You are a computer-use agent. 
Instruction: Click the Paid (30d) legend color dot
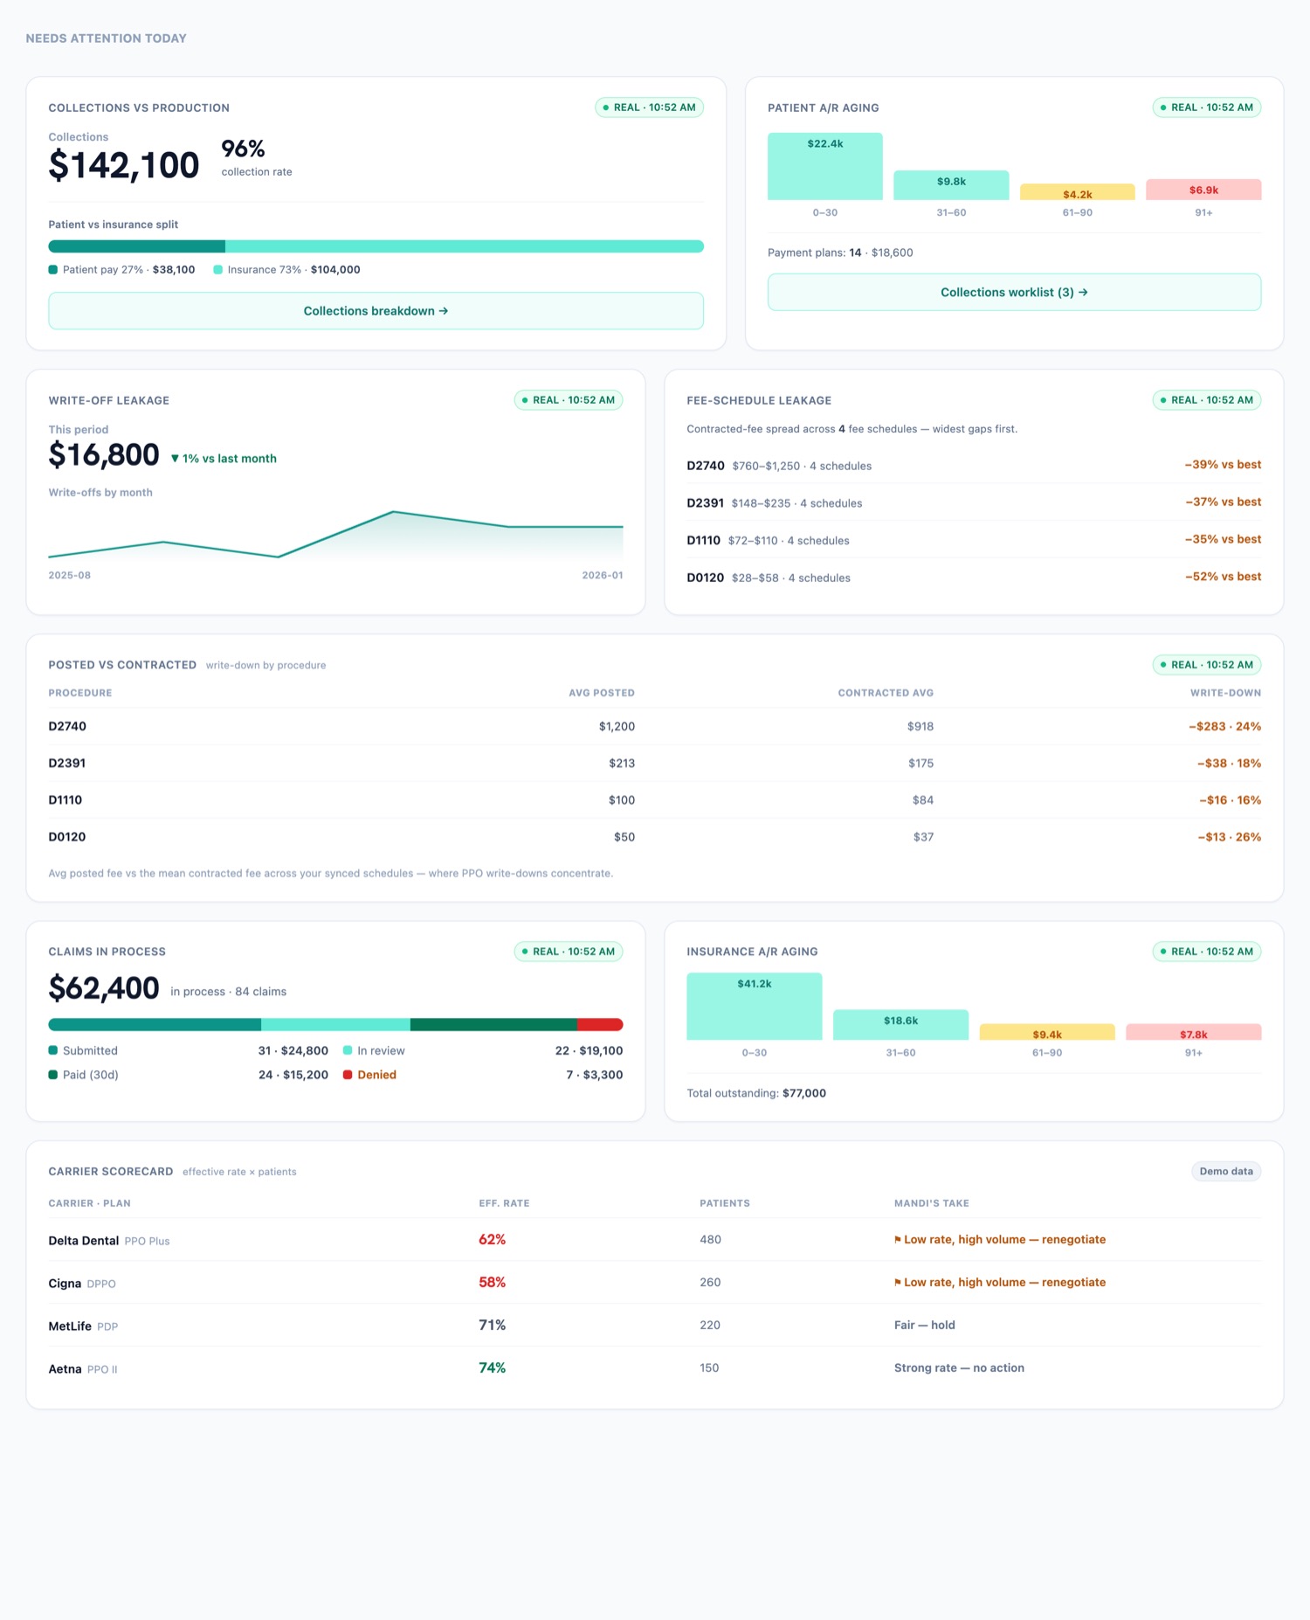pos(53,1075)
